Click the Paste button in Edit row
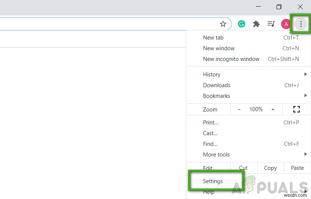 pyautogui.click(x=297, y=168)
